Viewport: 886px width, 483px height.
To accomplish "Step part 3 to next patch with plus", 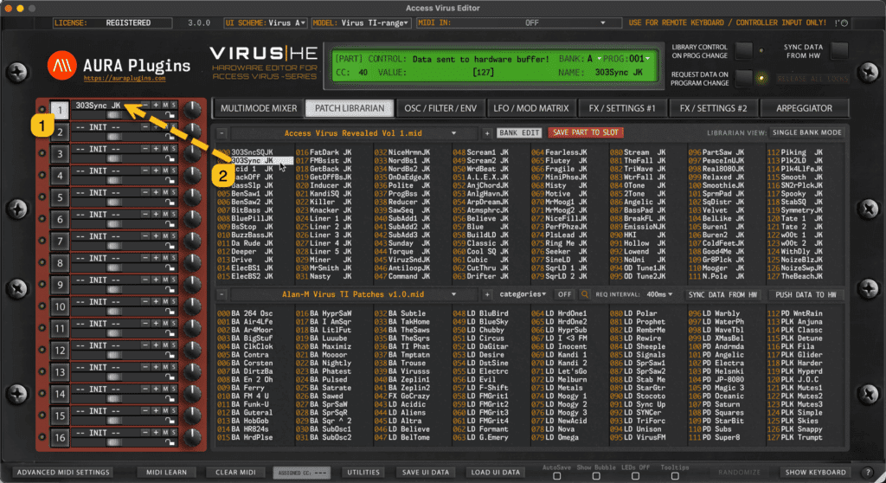I will pyautogui.click(x=156, y=149).
